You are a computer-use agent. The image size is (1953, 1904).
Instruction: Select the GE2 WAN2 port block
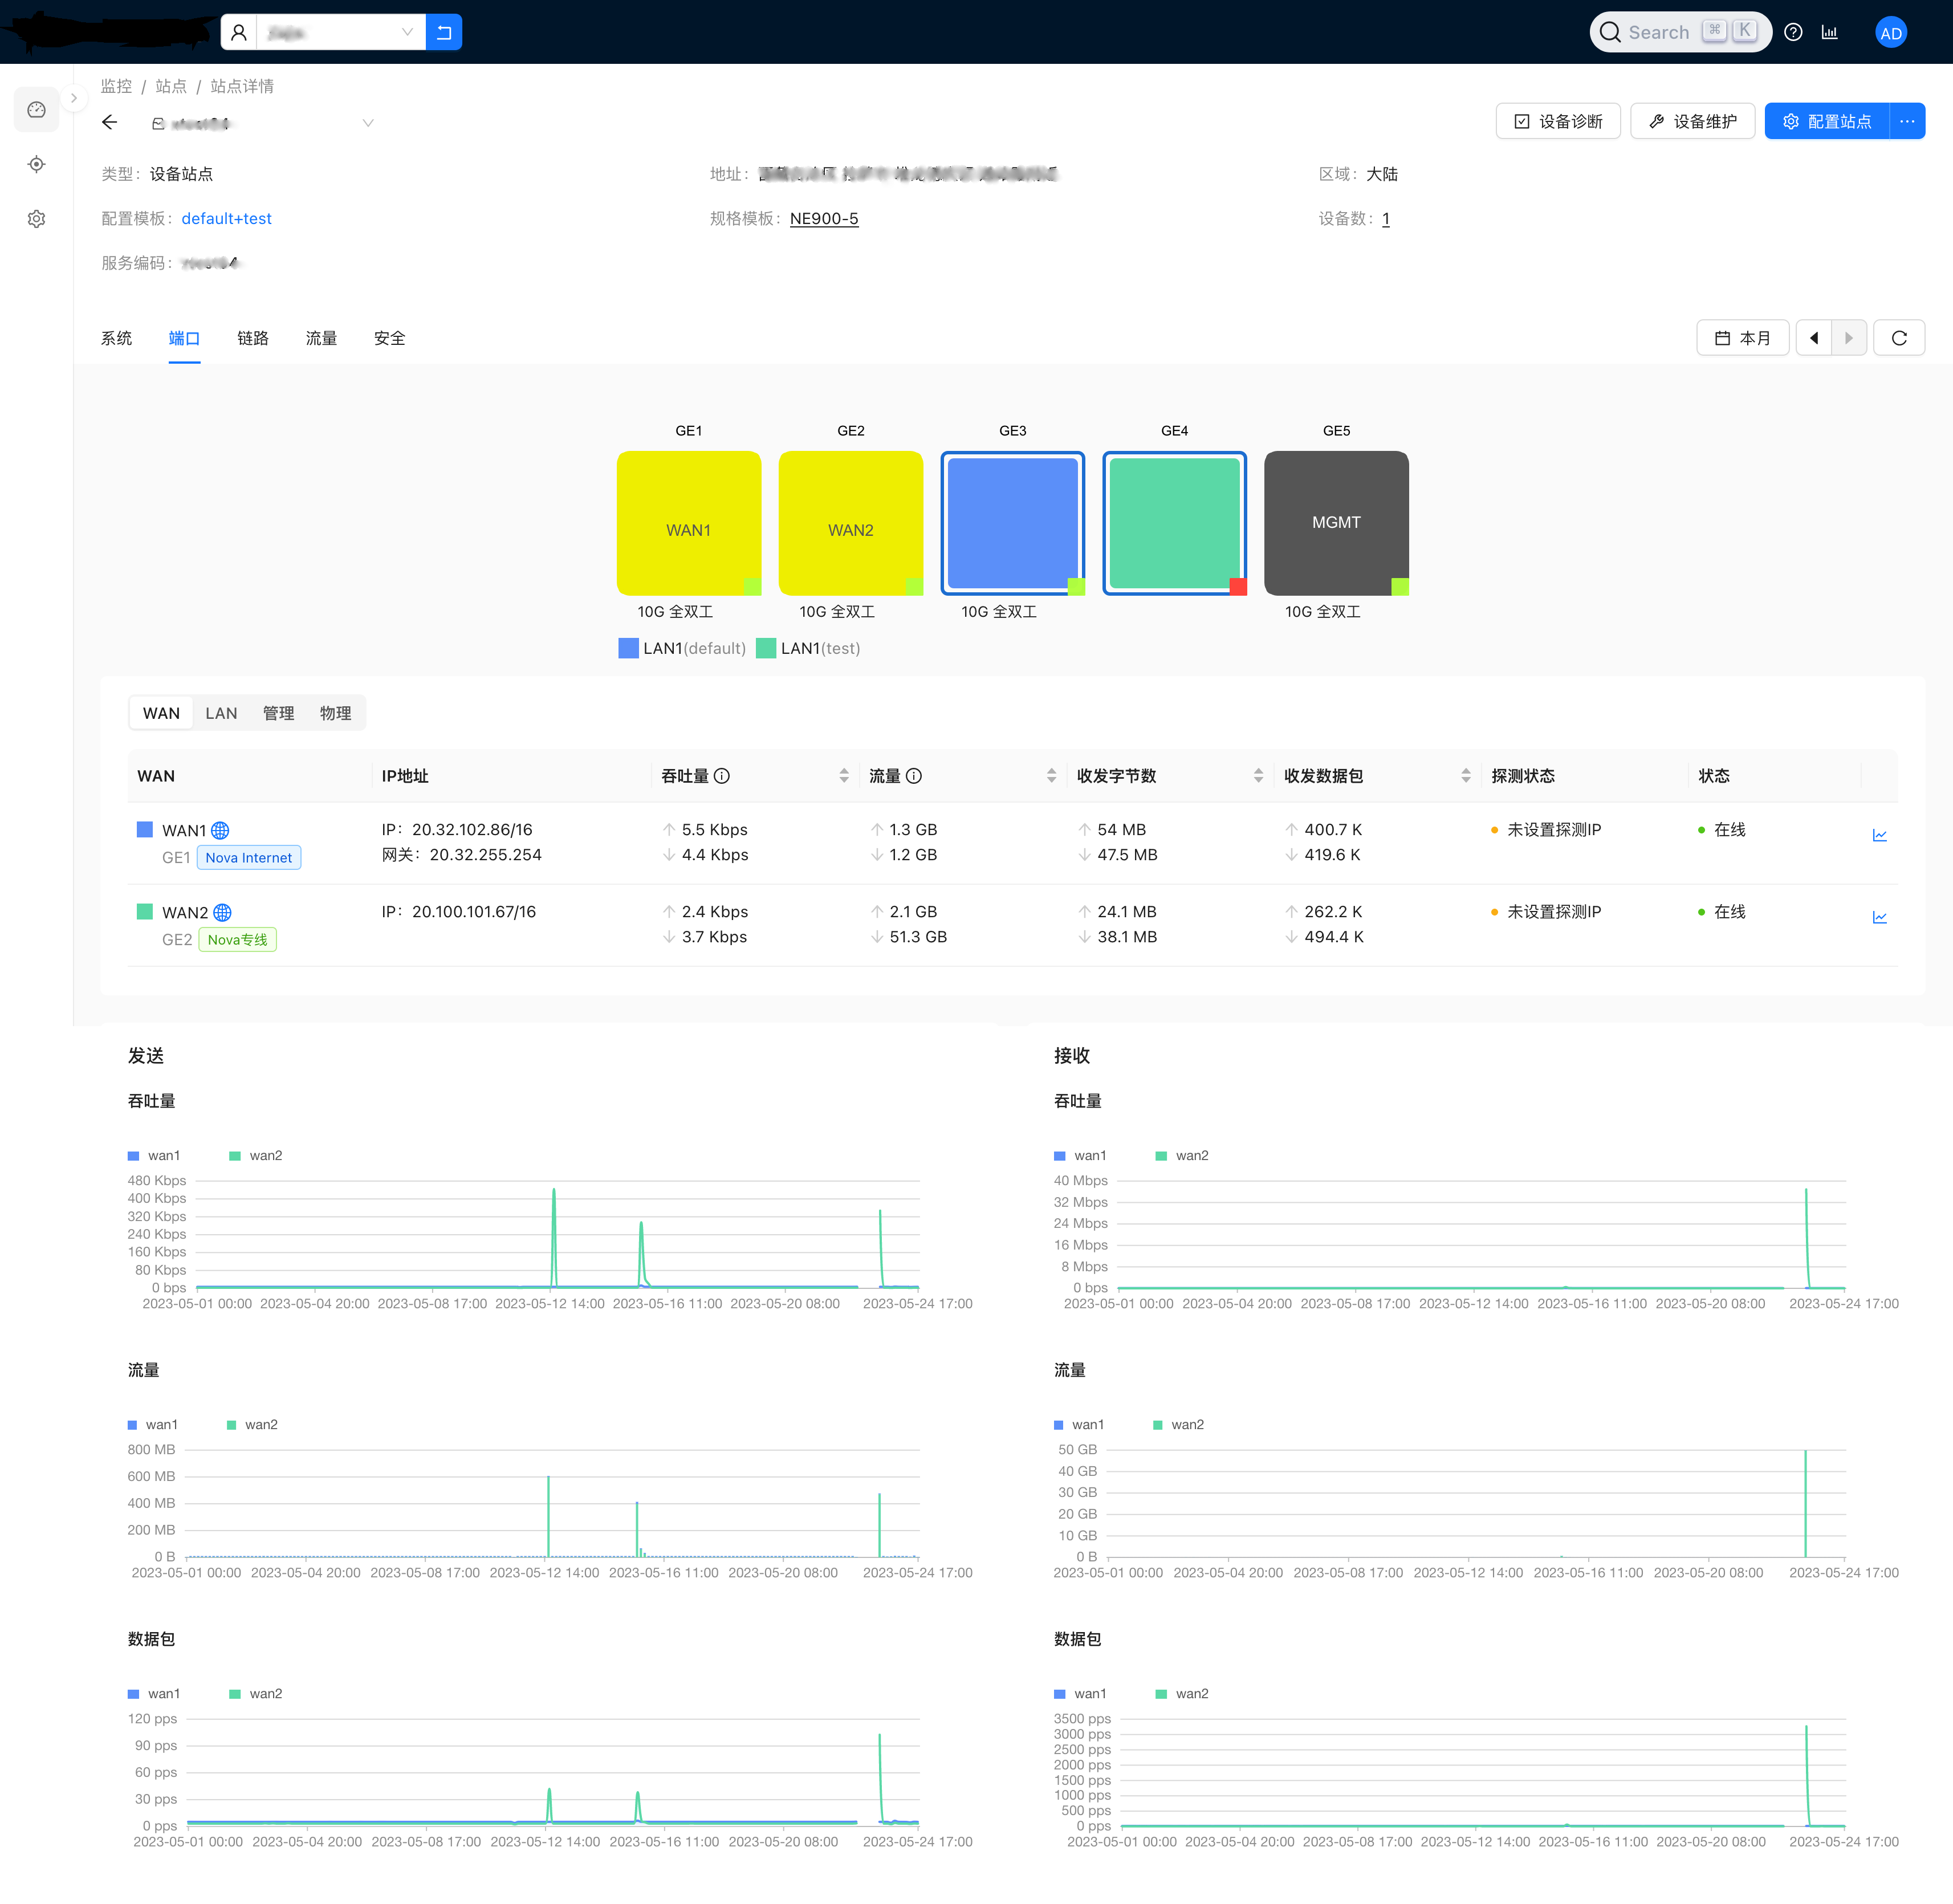[851, 523]
